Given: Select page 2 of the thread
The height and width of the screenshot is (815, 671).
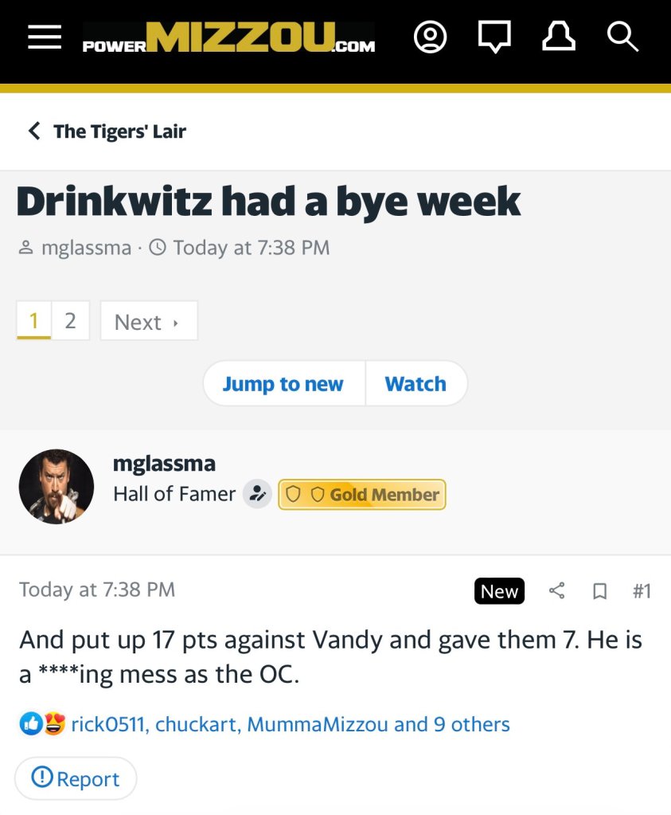Looking at the screenshot, I should point(71,321).
